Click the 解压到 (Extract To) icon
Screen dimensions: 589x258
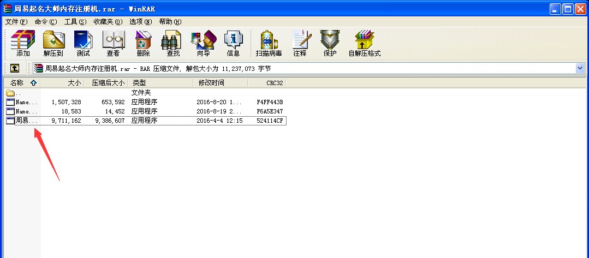pos(53,43)
